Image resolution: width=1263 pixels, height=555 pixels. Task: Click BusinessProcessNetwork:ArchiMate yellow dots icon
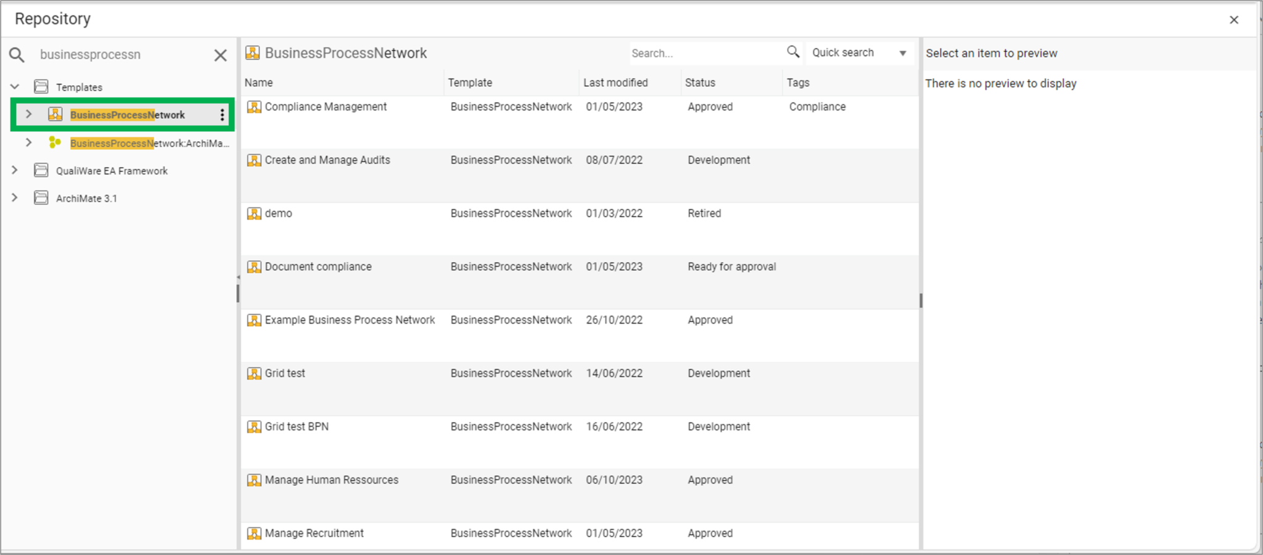tap(55, 142)
